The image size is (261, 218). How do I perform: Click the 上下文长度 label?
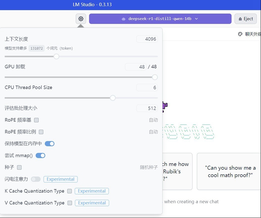(16, 39)
